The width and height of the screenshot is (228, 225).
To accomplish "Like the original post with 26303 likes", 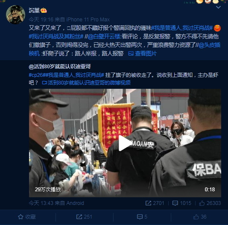I will click(210, 203).
